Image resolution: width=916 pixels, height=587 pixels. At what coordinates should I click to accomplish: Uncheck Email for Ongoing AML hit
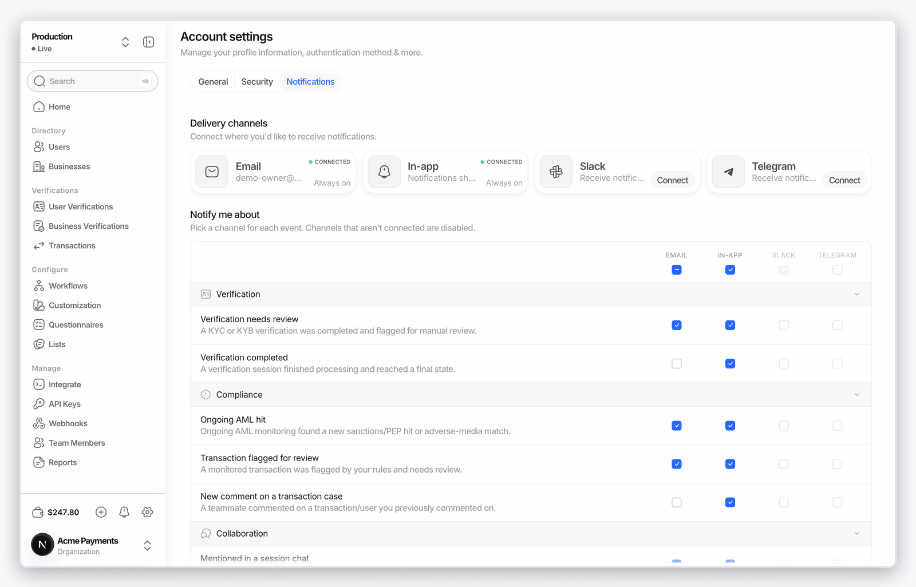677,426
